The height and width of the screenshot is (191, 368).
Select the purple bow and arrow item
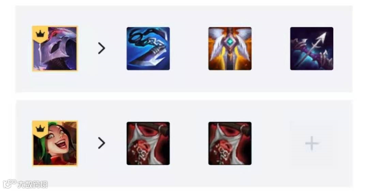click(x=312, y=49)
